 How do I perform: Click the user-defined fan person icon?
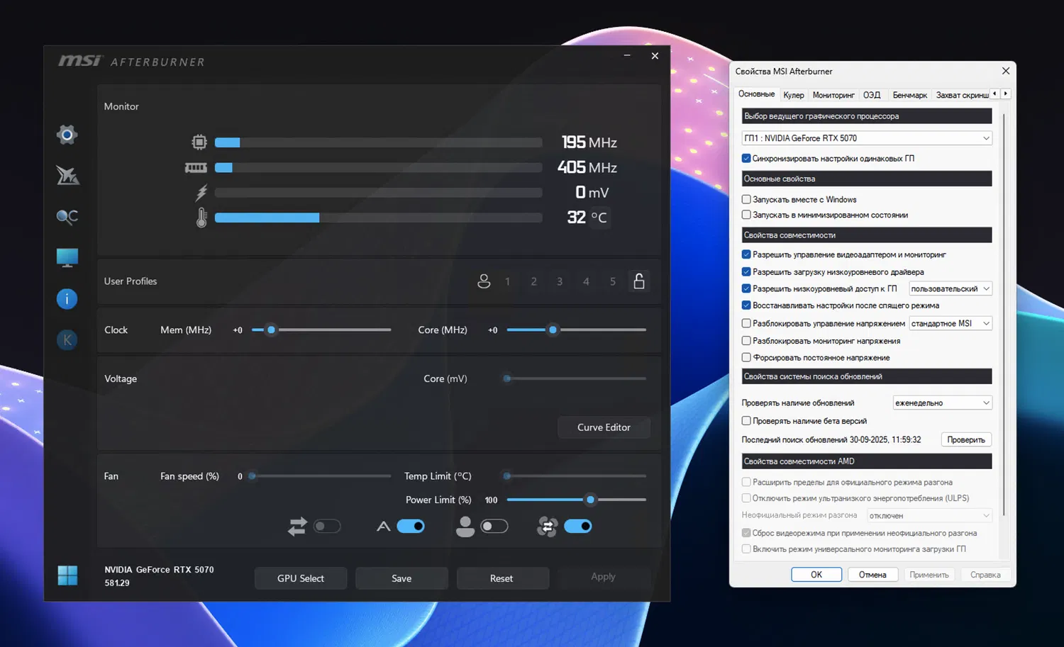pos(465,527)
